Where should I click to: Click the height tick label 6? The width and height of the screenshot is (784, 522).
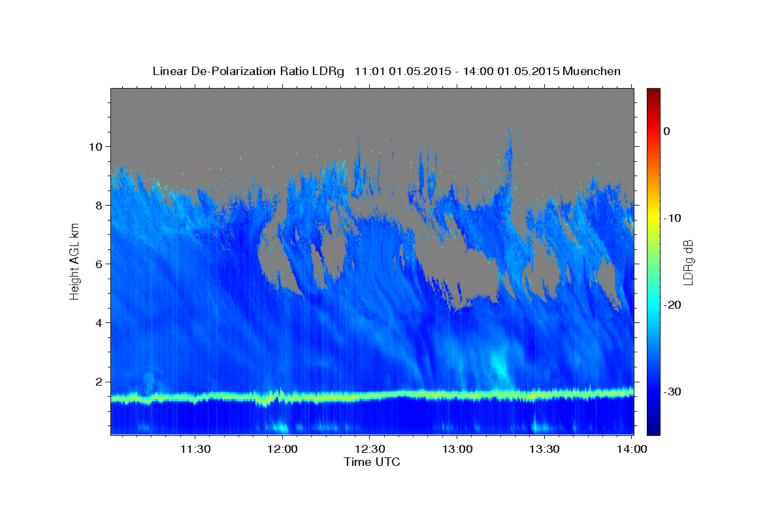(101, 264)
